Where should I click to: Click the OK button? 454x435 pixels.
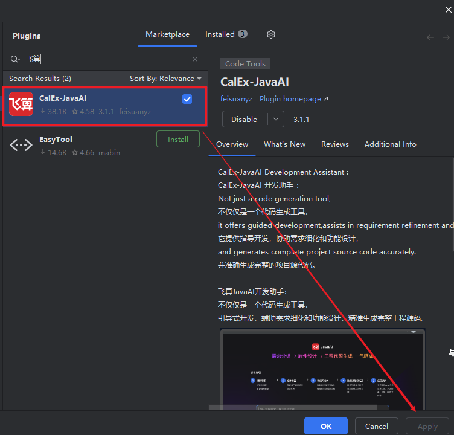coord(326,426)
